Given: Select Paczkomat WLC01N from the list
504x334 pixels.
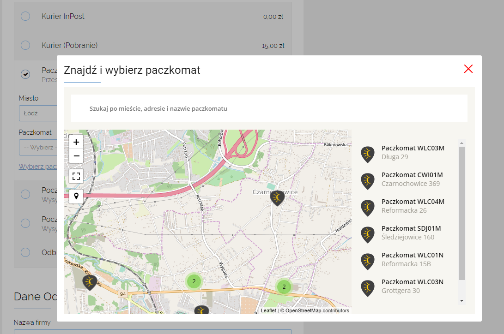Looking at the screenshot, I should pos(413,255).
